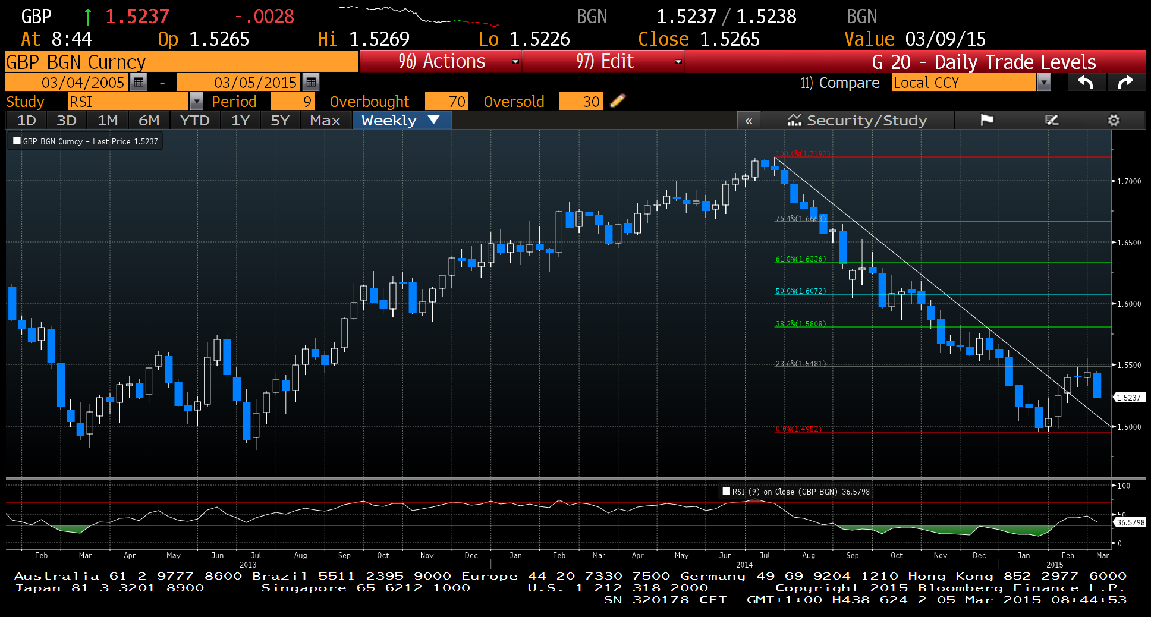
Task: Click the flag icon in chart toolbar
Action: [x=987, y=120]
